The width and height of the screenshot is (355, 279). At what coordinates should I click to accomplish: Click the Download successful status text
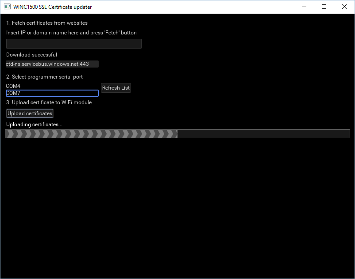pos(31,54)
